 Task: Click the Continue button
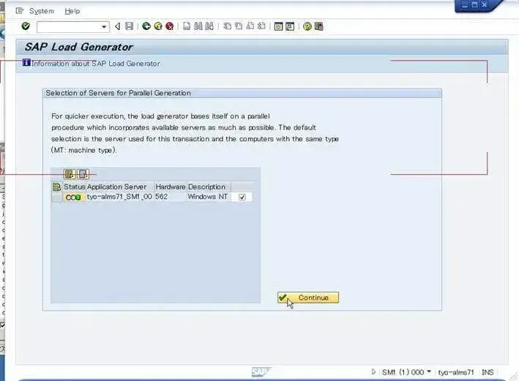click(x=308, y=298)
